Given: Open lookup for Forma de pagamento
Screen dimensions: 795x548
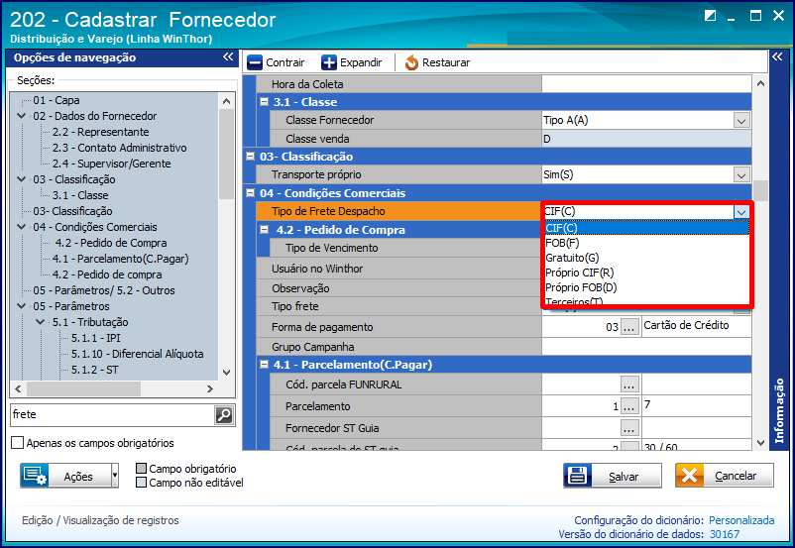Looking at the screenshot, I should point(629,327).
